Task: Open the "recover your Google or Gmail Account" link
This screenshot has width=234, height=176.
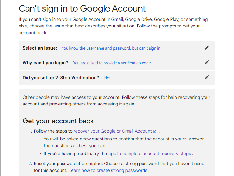Action: point(113,131)
